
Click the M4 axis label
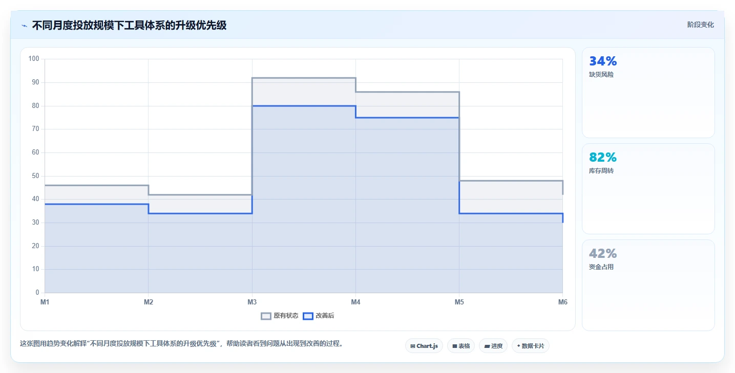coord(355,302)
